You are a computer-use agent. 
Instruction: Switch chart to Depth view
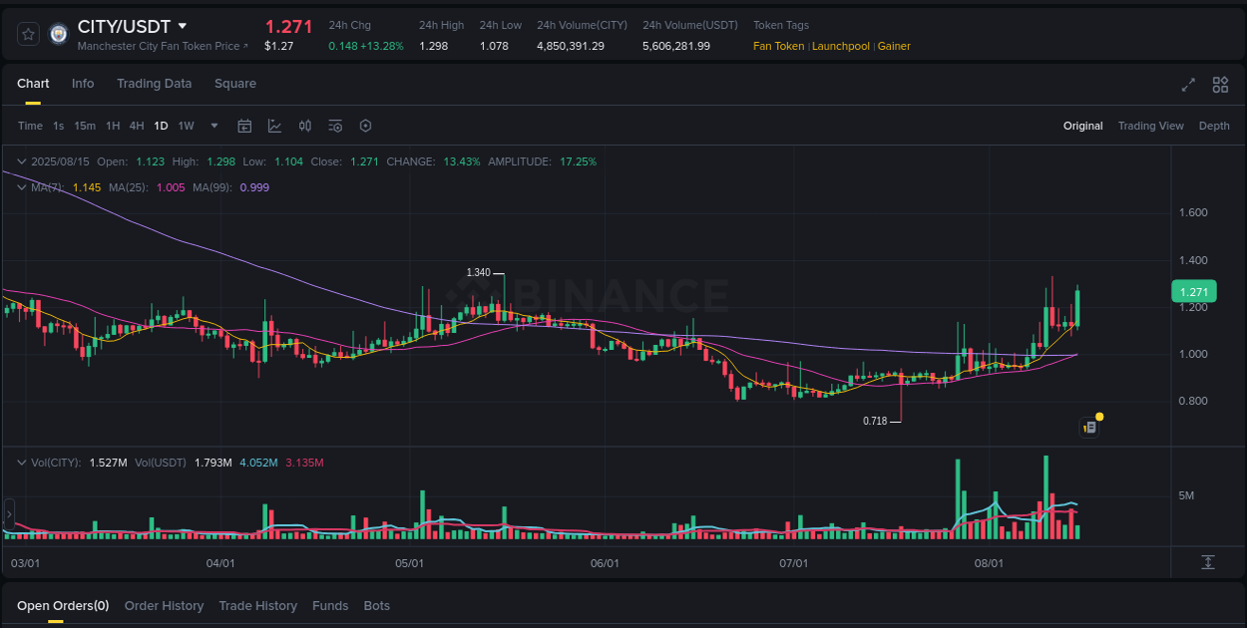(x=1214, y=126)
